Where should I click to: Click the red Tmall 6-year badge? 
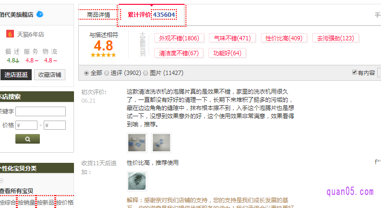tap(10, 34)
